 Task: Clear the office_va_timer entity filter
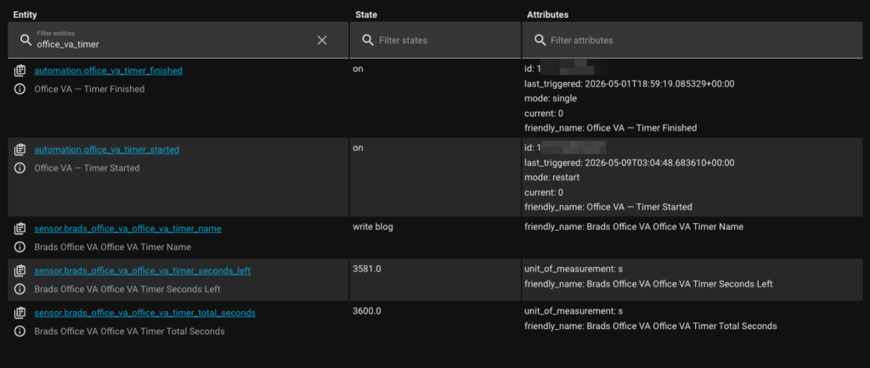322,40
